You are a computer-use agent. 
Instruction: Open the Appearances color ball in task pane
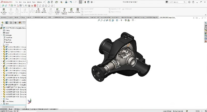205,34
